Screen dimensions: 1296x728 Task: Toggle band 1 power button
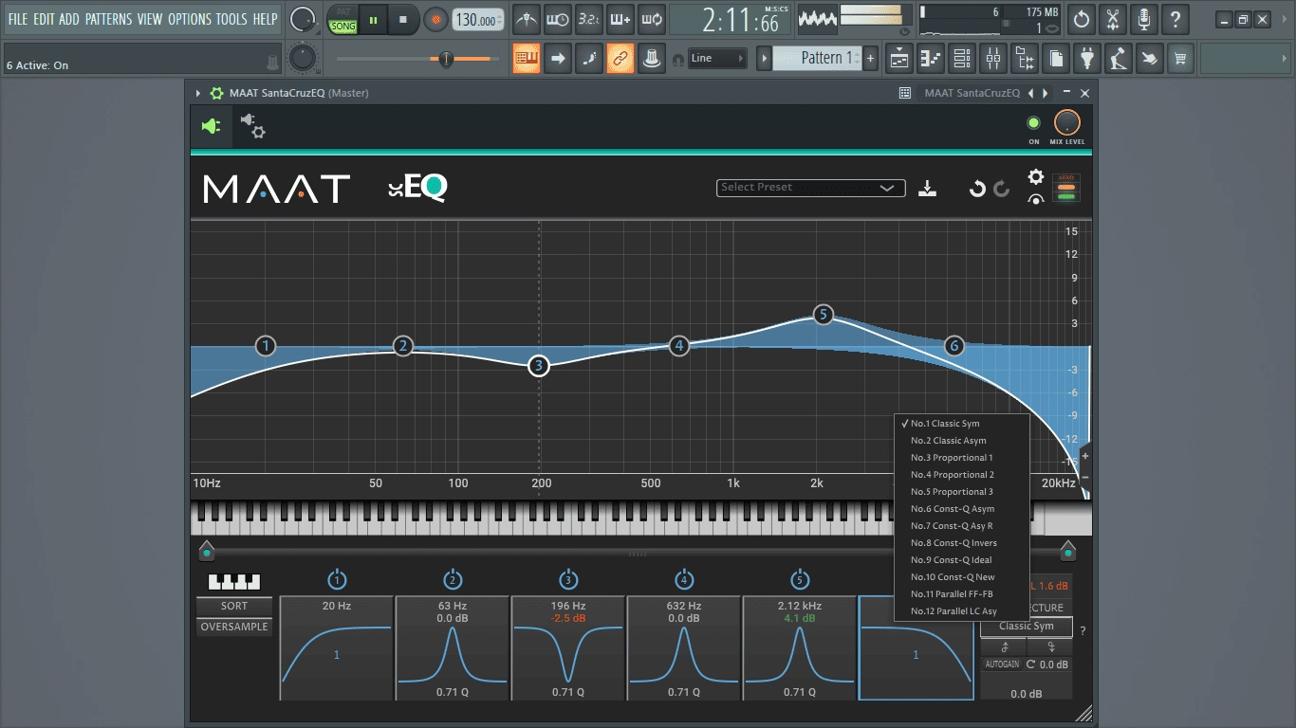337,580
